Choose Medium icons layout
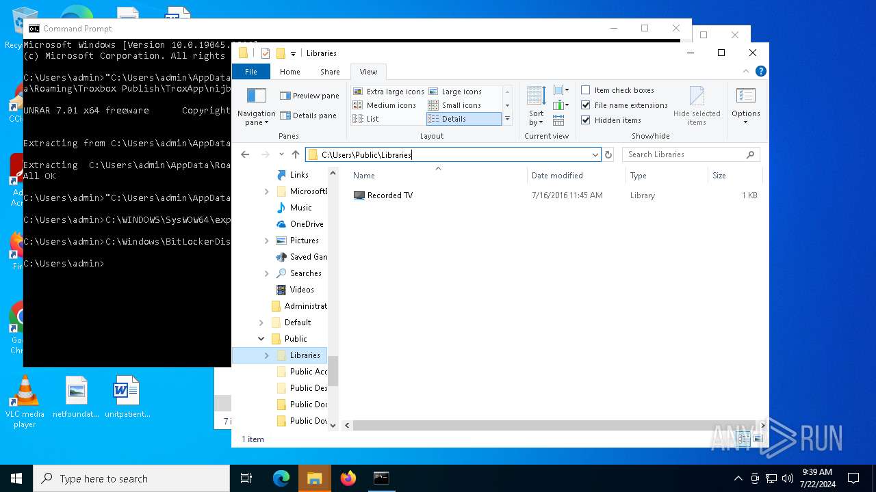 pyautogui.click(x=385, y=105)
